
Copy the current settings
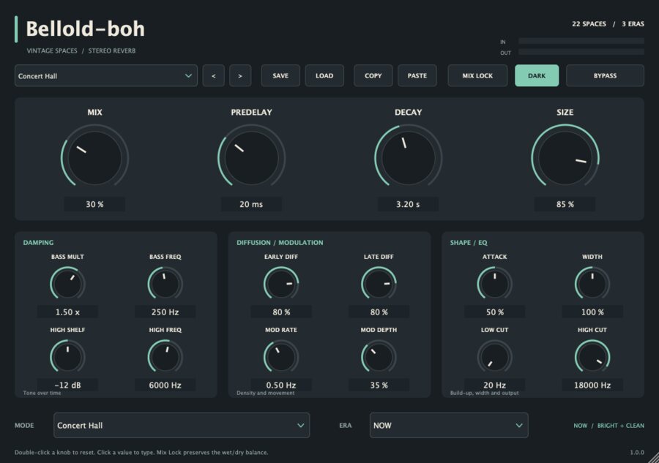click(373, 75)
